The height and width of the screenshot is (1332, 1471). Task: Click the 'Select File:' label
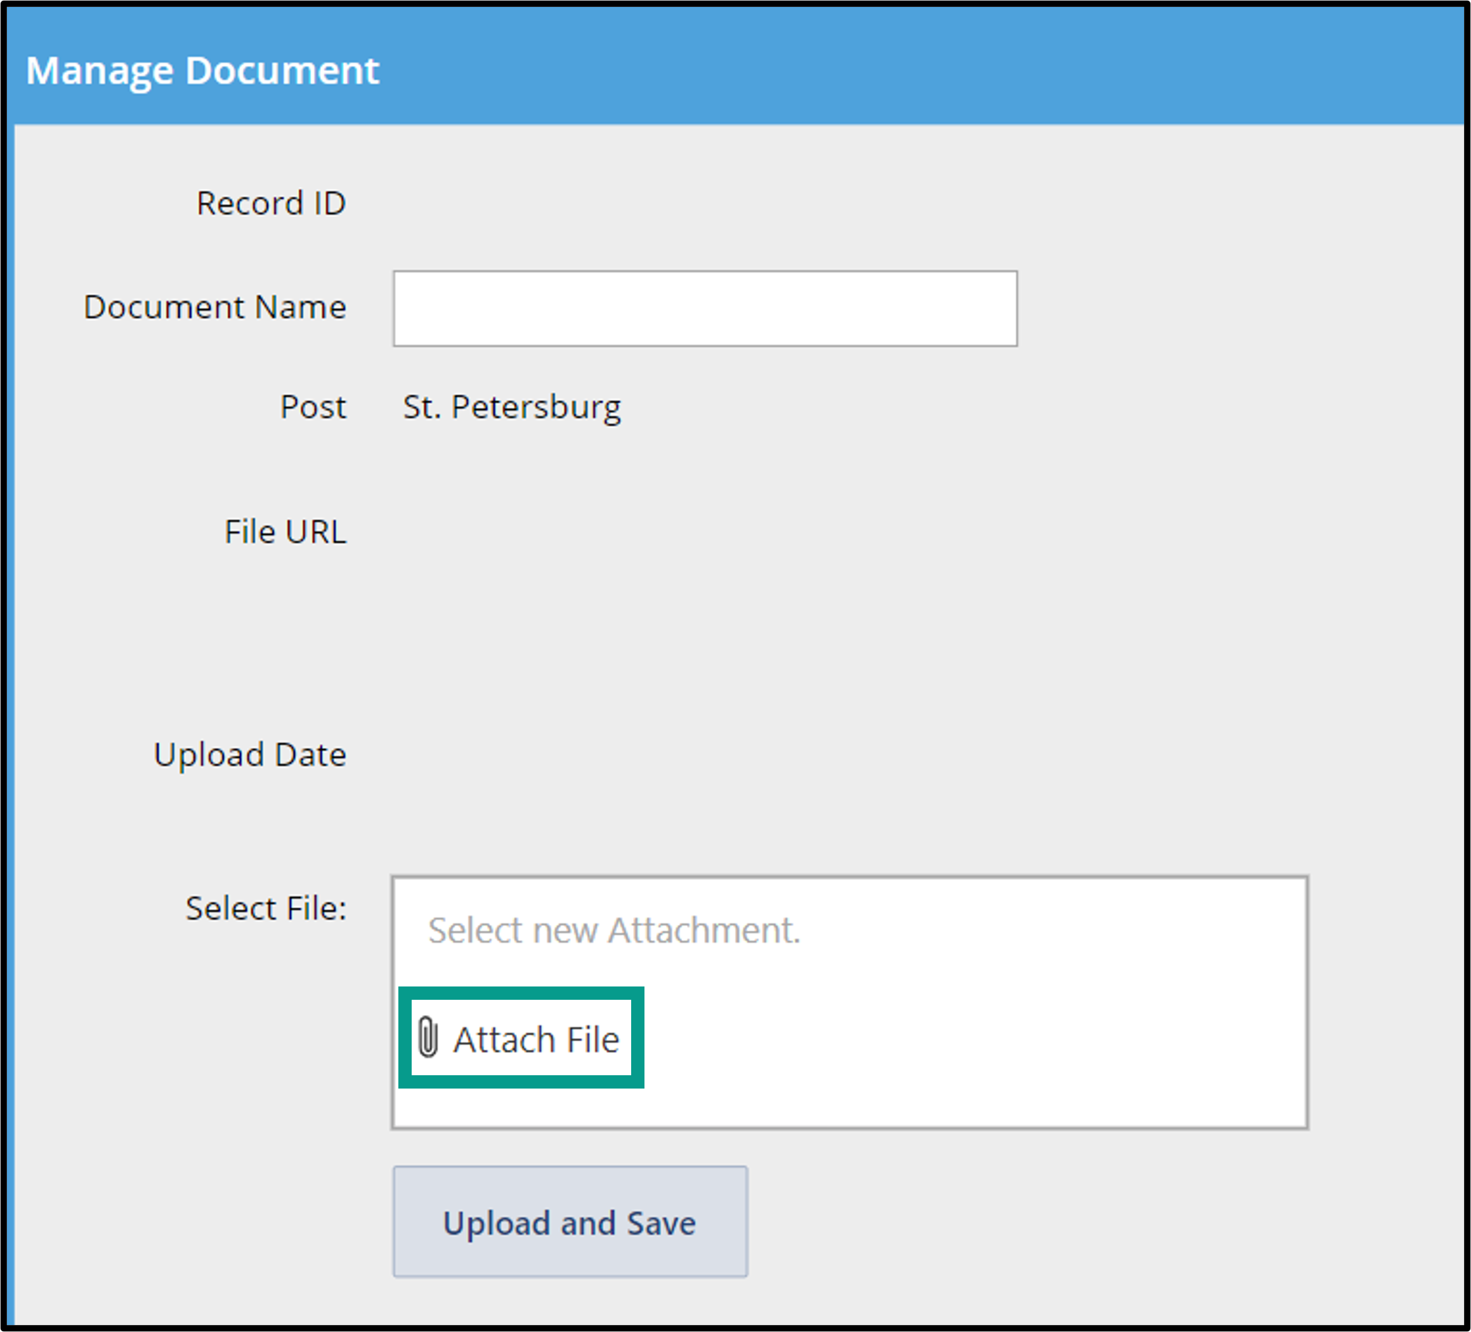click(x=266, y=909)
